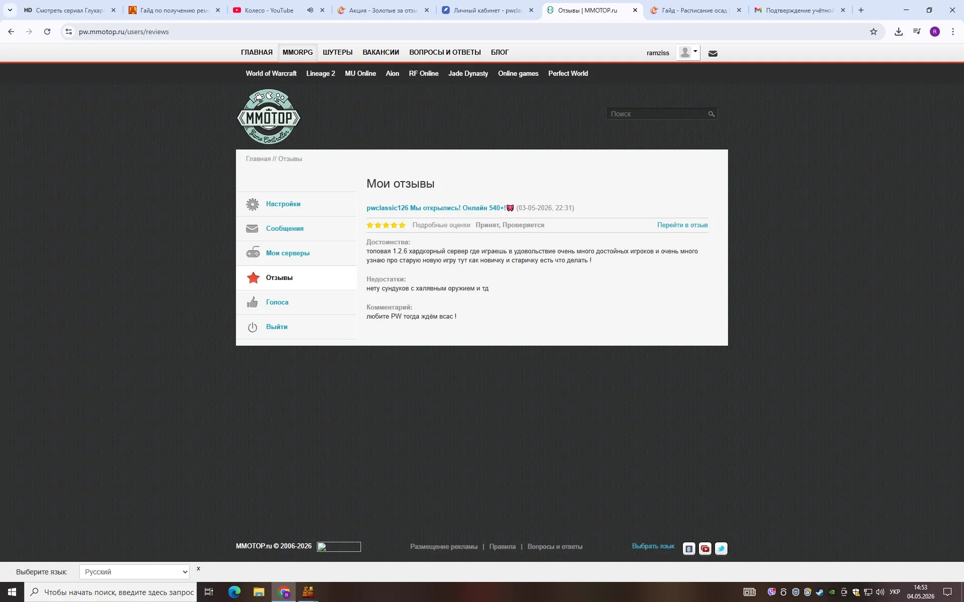Click the five-star rating of the review
This screenshot has height=602, width=964.
pyautogui.click(x=386, y=225)
